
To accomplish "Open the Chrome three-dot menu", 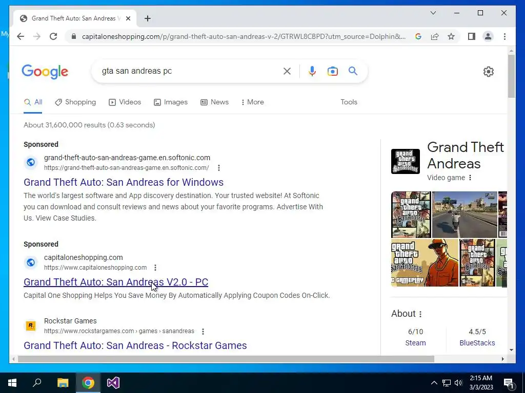I will 504,36.
